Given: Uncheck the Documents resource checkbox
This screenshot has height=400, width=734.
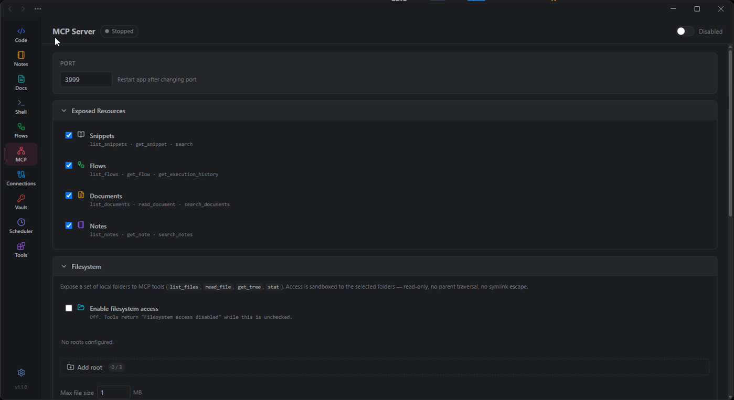Looking at the screenshot, I should pyautogui.click(x=69, y=196).
